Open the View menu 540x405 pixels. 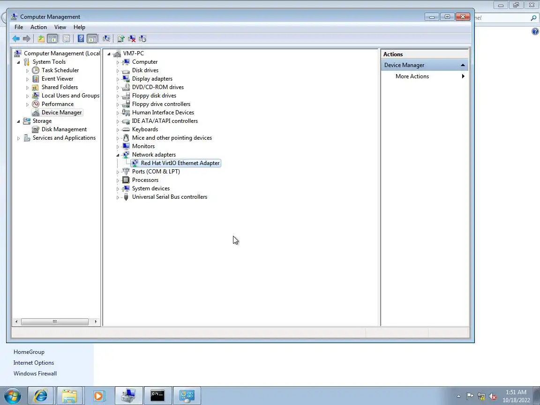[60, 27]
